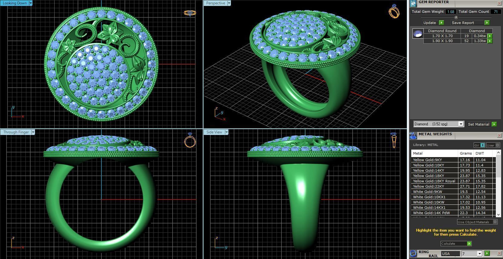The image size is (503, 259).
Task: Click the Ring Rail circle icon
Action: 413,253
